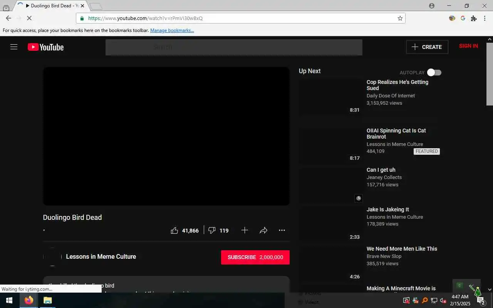This screenshot has width=493, height=308.
Task: Open muted volume icon in tray
Action: tap(443, 301)
